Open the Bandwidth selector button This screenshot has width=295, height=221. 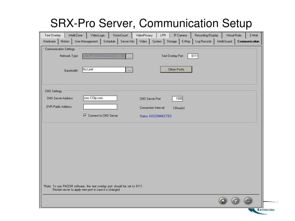click(x=129, y=70)
